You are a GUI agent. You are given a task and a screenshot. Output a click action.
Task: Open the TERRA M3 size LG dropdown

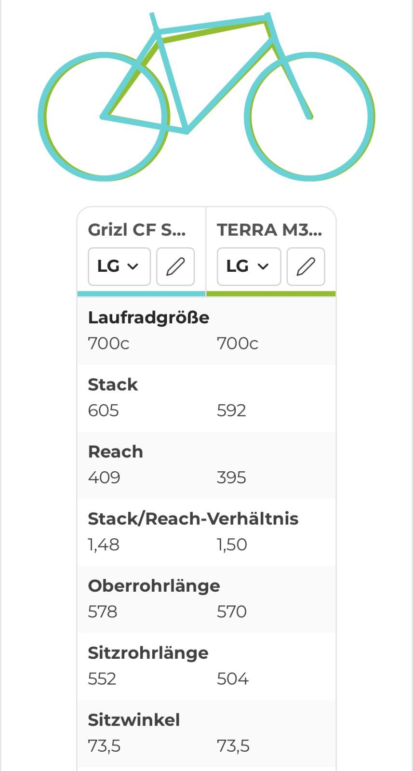click(x=249, y=266)
